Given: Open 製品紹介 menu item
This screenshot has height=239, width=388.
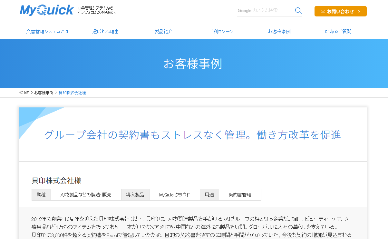Looking at the screenshot, I should tap(164, 32).
